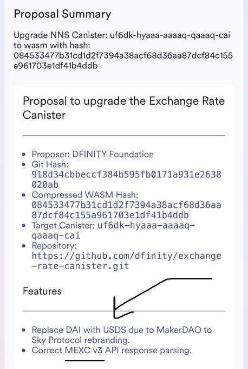
Task: Open the exchange-rate-canister GitHub repository URL
Action: point(126,261)
